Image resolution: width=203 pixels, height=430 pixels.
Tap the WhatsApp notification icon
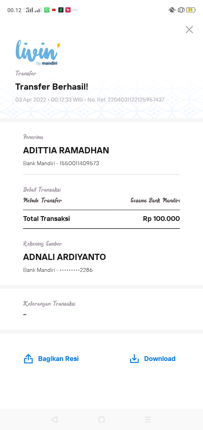pos(47,10)
